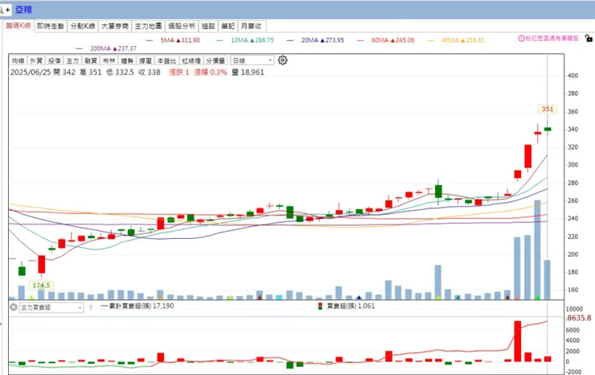
Task: Open the 主力買賣超 indicator dropdown
Action: pos(51,307)
